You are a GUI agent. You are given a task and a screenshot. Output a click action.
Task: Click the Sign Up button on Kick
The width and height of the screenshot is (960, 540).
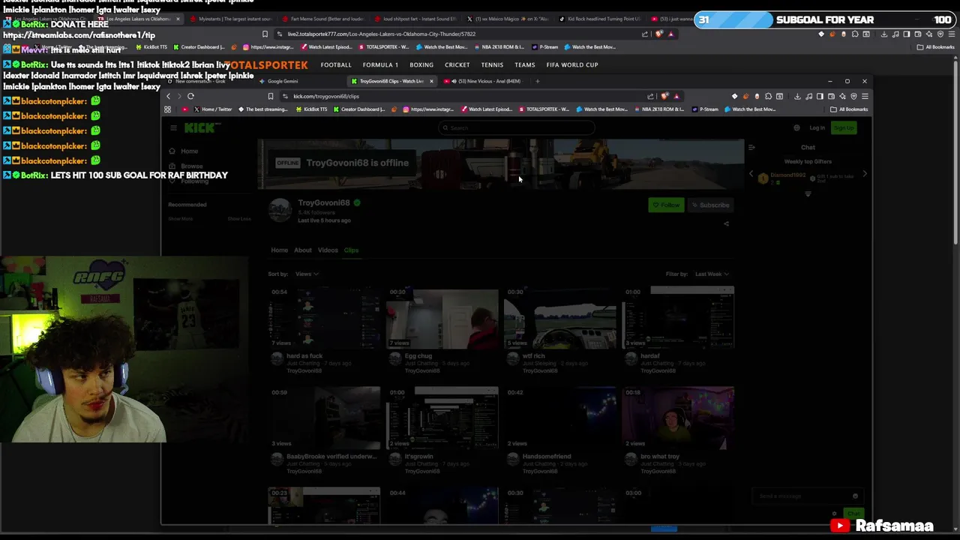(x=844, y=128)
